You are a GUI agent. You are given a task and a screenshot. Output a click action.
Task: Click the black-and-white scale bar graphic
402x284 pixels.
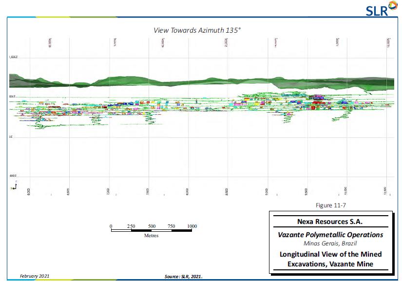(x=152, y=230)
